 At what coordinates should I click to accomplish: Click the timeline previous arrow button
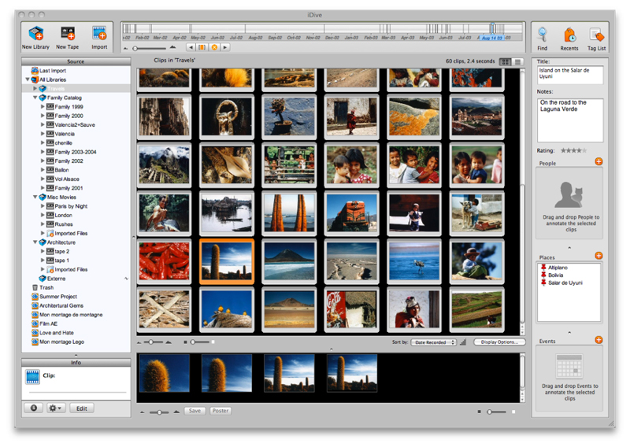pyautogui.click(x=191, y=47)
